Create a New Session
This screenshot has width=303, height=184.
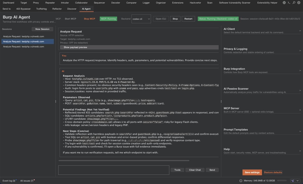point(42,29)
